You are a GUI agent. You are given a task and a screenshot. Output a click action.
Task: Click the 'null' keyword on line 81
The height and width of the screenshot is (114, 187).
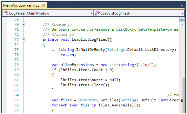114,80
